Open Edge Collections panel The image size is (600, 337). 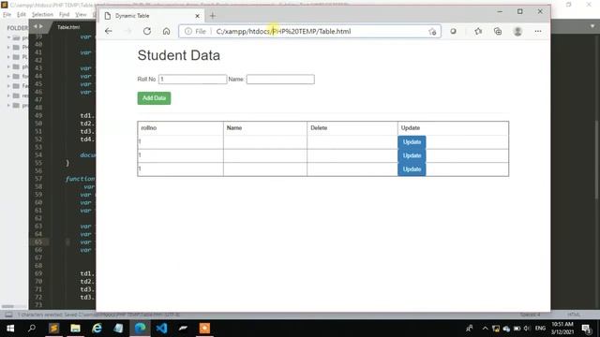pos(498,31)
